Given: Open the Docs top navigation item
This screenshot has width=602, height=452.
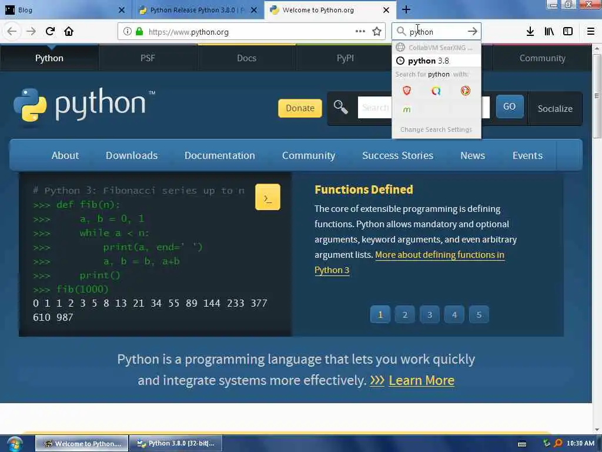Looking at the screenshot, I should coord(246,58).
